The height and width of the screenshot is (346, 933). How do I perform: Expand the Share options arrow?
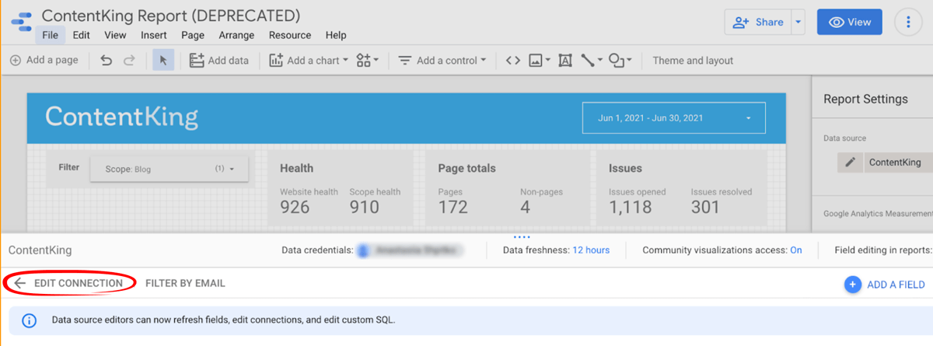(798, 22)
